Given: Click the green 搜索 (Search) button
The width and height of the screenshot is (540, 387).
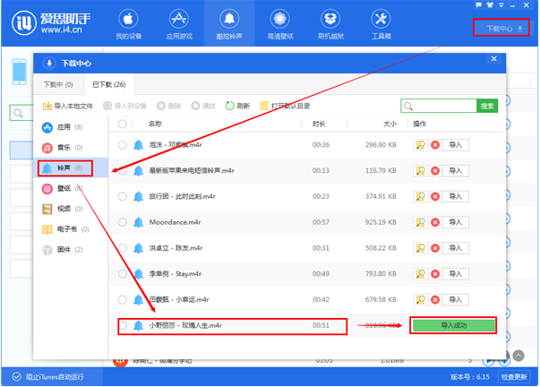Looking at the screenshot, I should [x=487, y=106].
